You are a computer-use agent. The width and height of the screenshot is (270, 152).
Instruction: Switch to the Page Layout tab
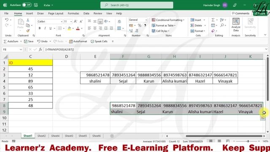click(56, 13)
